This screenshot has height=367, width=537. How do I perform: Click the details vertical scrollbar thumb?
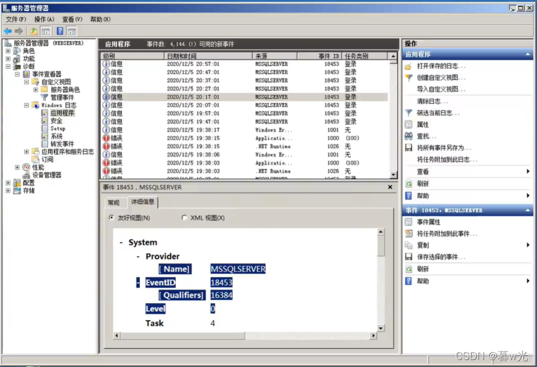click(380, 246)
